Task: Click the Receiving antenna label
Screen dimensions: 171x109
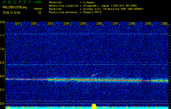Action: 63,12
